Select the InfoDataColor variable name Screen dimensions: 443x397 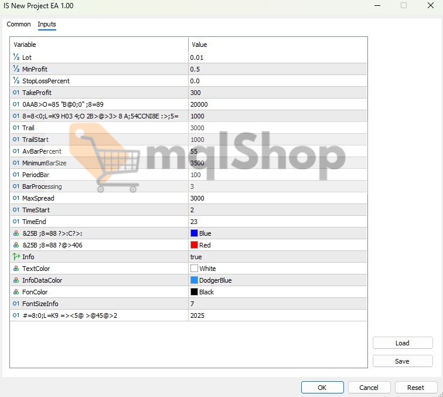(42, 280)
